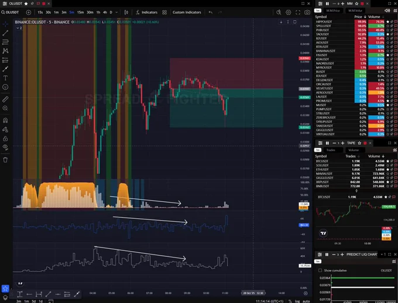Open the object tree layers icon

pyautogui.click(x=5, y=298)
